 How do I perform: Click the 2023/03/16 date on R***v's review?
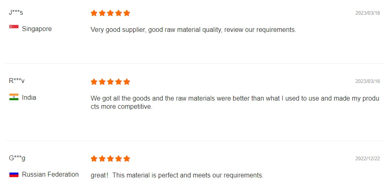pos(367,82)
